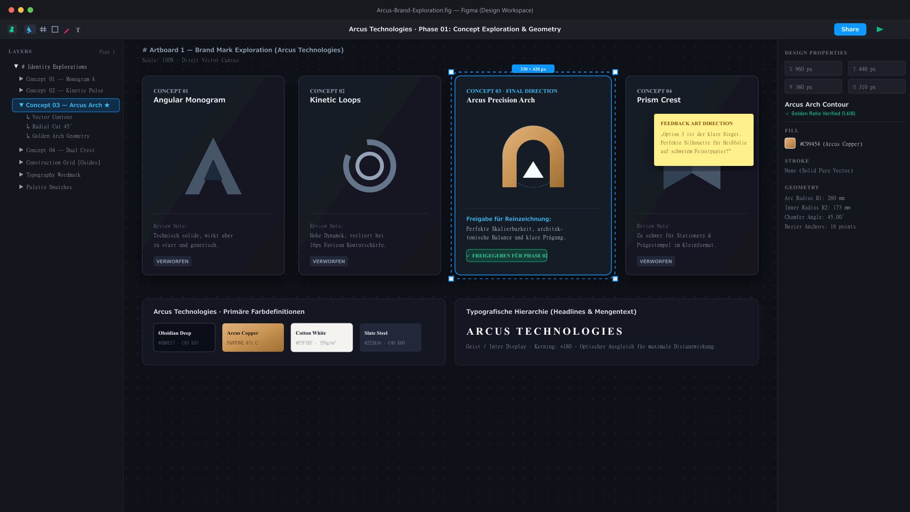Click the Chamfer Angle: 45.00° value
This screenshot has height=512, width=910.
[x=814, y=217]
